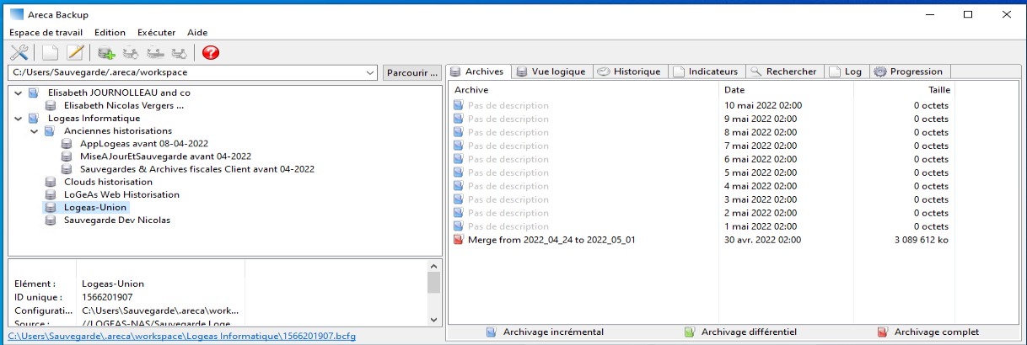
Task: Click the properties panel scroll down arrow
Action: (433, 320)
